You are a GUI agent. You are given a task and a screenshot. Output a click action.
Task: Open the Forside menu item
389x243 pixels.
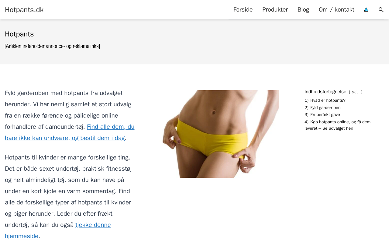243,10
